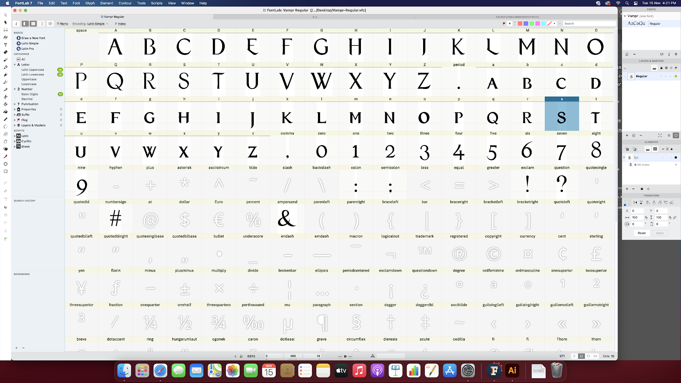Select the Scissors tool
The width and height of the screenshot is (681, 383).
pos(6,97)
